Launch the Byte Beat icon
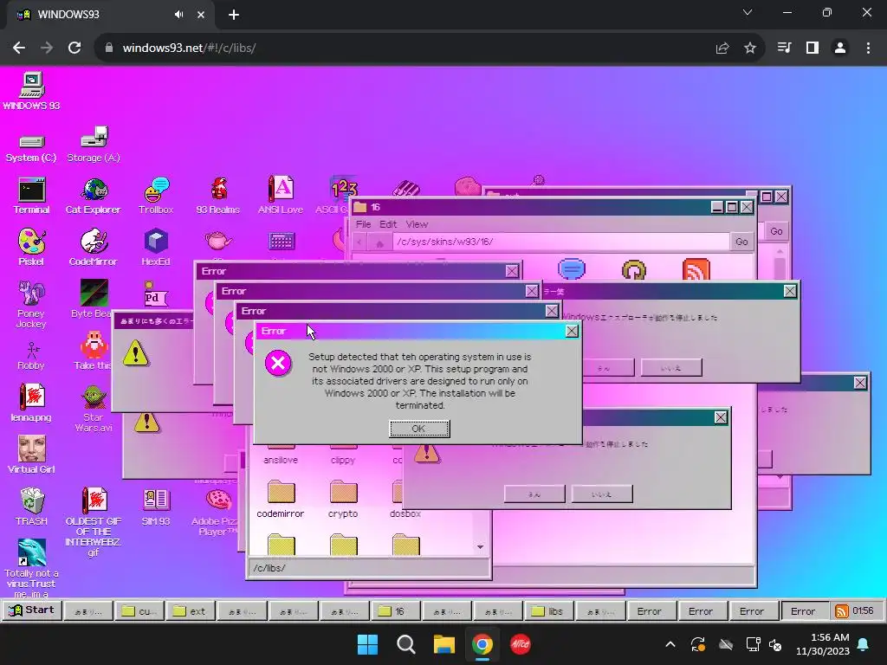887x665 pixels. [92, 299]
